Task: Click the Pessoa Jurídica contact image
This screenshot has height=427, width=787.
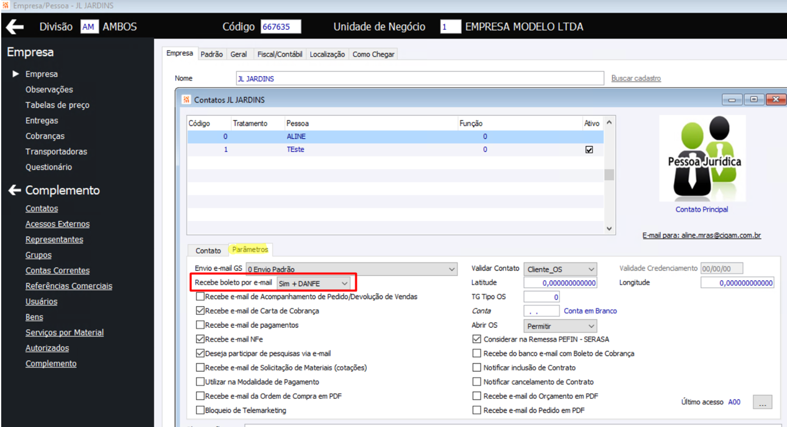Action: coord(702,158)
